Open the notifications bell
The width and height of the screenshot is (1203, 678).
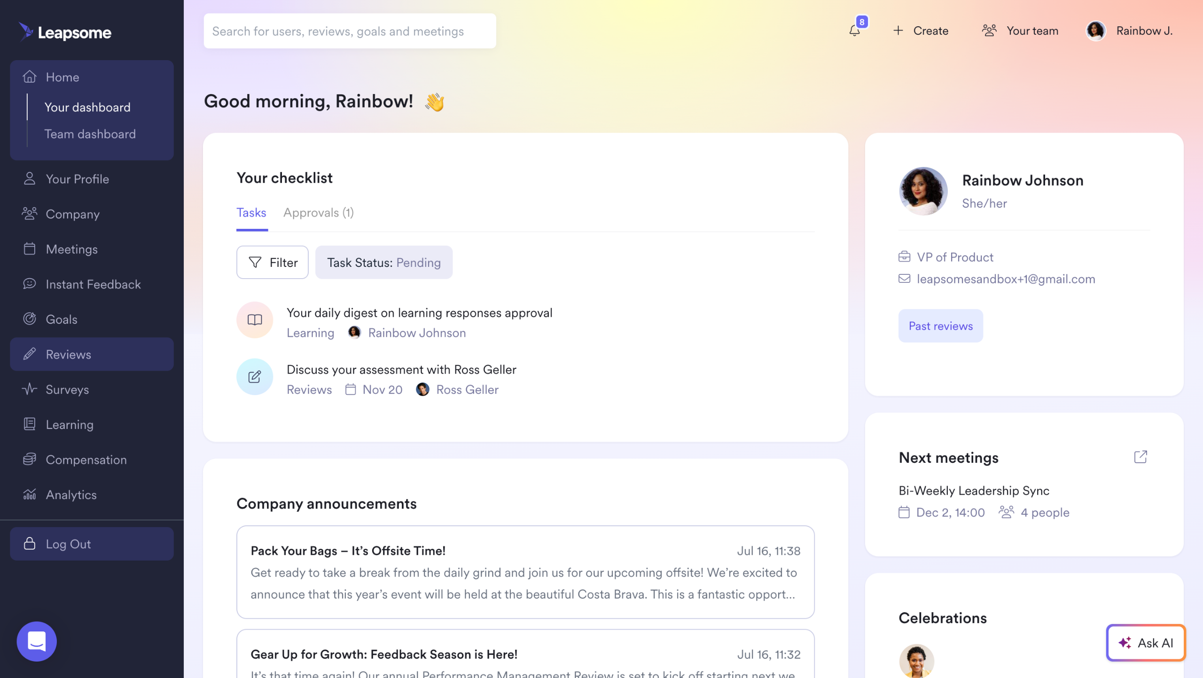pos(855,31)
